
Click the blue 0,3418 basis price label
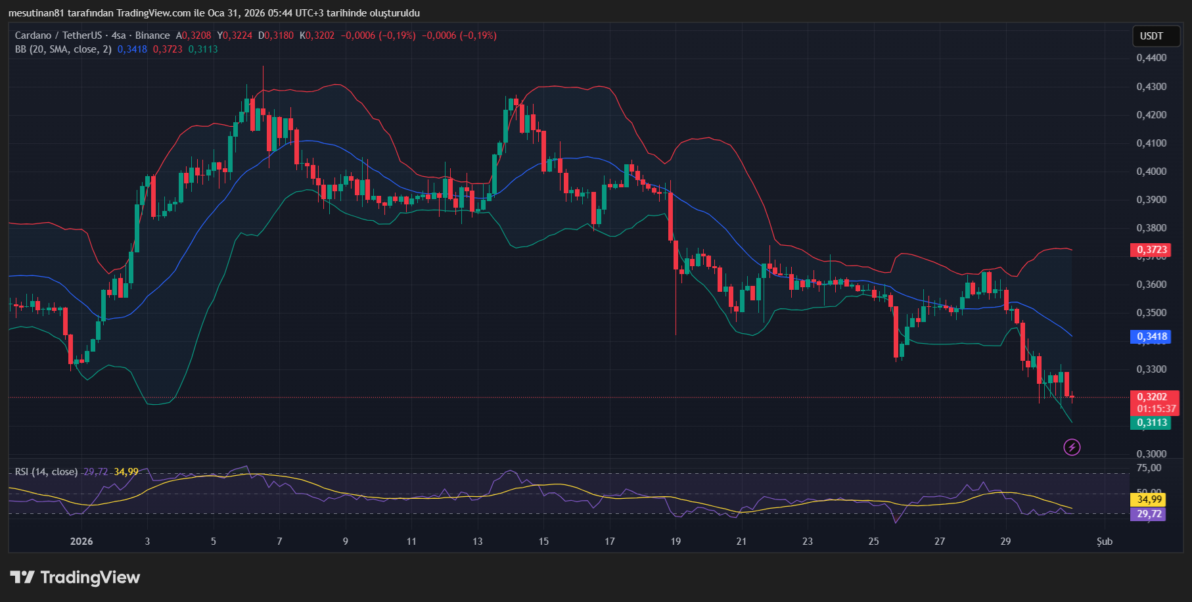1152,336
